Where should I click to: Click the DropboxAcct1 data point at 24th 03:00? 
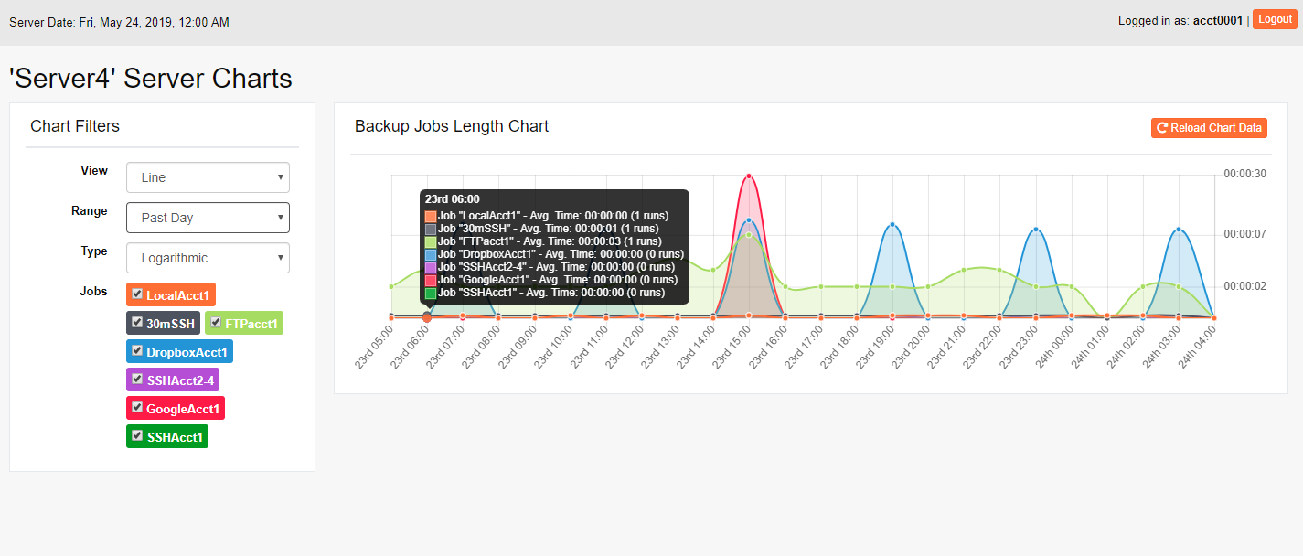click(x=1179, y=229)
